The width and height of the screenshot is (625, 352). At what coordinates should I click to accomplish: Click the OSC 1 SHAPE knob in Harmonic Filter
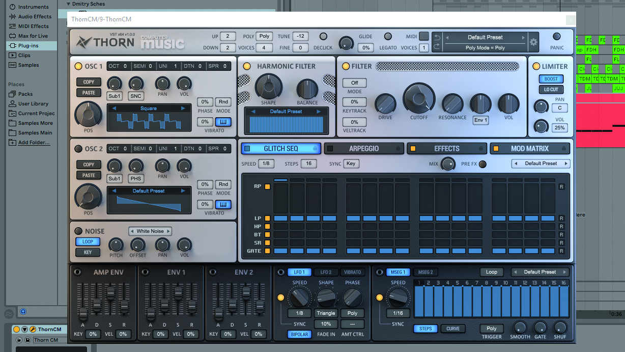click(x=269, y=86)
